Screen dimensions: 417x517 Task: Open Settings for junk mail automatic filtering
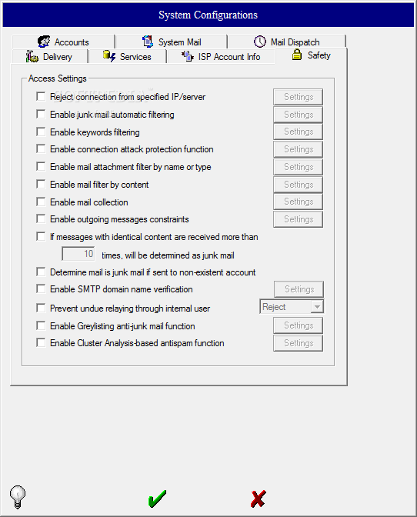[299, 115]
